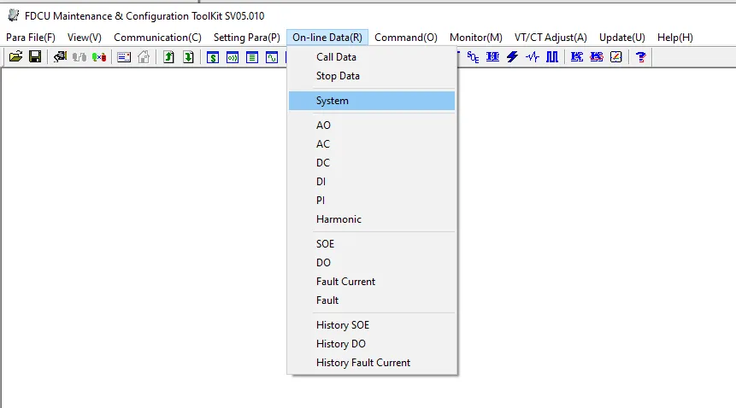Image resolution: width=736 pixels, height=408 pixels.
Task: Click the blue lightning bolt icon
Action: pyautogui.click(x=512, y=57)
